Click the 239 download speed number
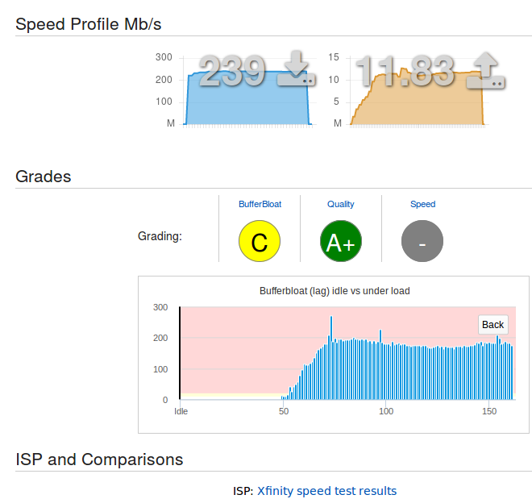Viewport: 532px width, 499px height. [x=232, y=71]
